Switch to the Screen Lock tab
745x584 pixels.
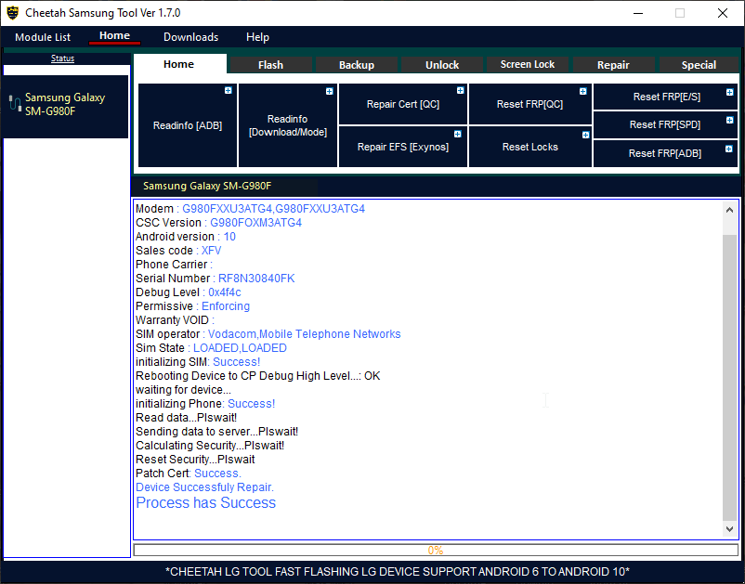pos(528,65)
